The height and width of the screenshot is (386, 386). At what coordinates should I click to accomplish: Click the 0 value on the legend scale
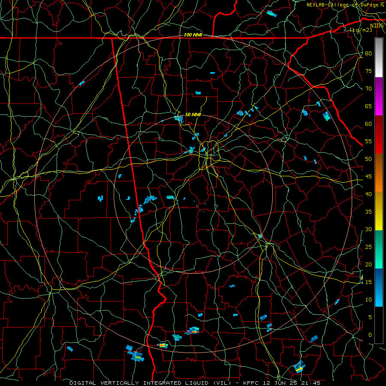[x=370, y=335]
